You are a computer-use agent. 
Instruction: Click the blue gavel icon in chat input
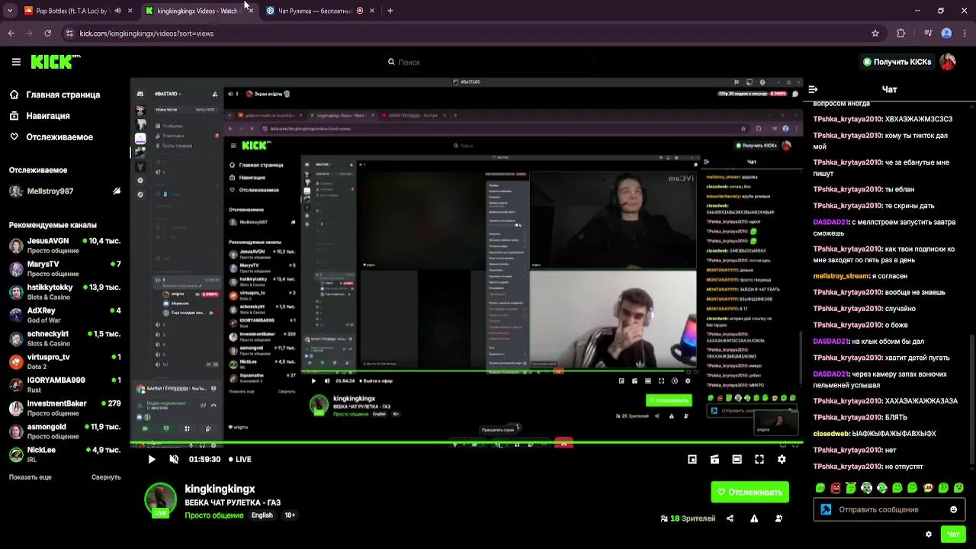826,509
